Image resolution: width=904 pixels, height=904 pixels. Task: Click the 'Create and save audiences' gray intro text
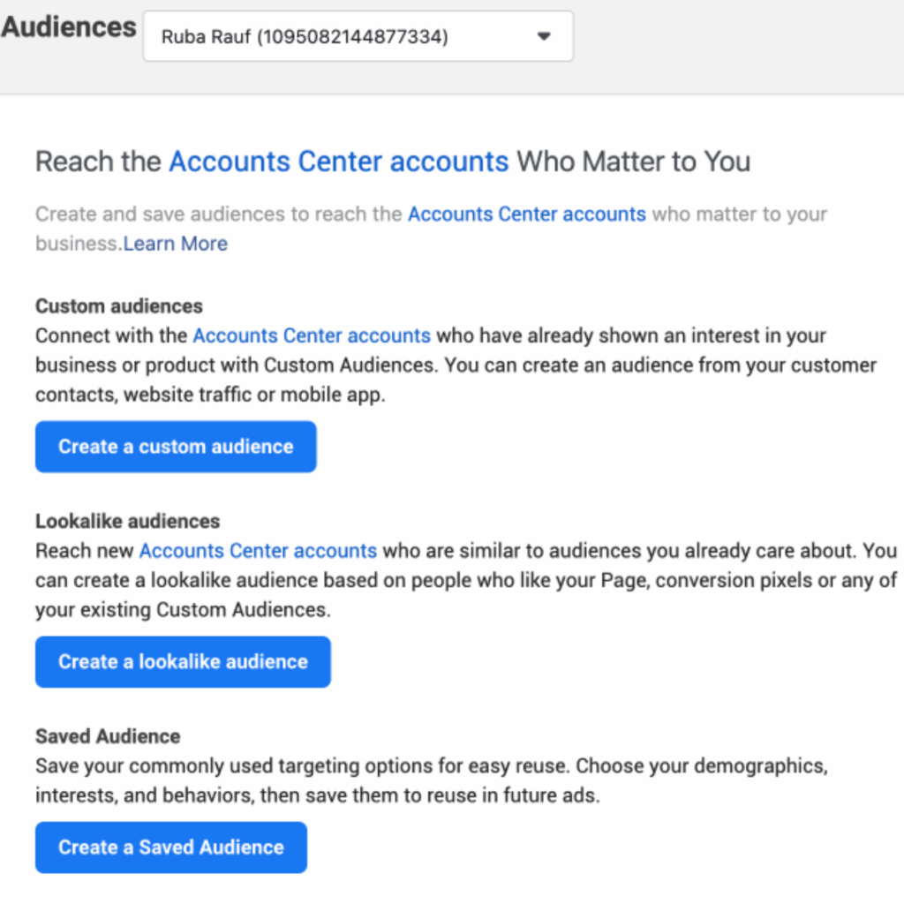pos(218,214)
